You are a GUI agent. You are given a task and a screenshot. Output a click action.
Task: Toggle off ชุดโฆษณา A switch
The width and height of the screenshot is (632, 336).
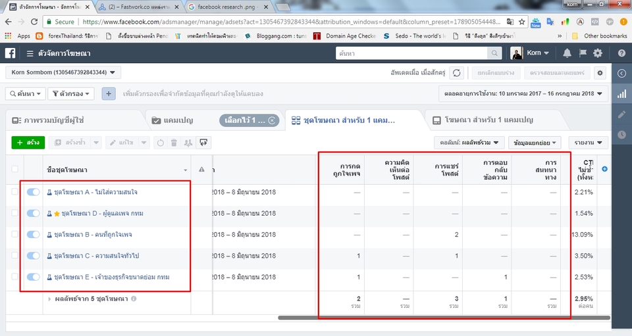coord(33,192)
